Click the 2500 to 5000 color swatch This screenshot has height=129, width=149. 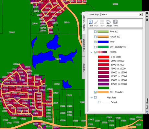tap(104, 61)
